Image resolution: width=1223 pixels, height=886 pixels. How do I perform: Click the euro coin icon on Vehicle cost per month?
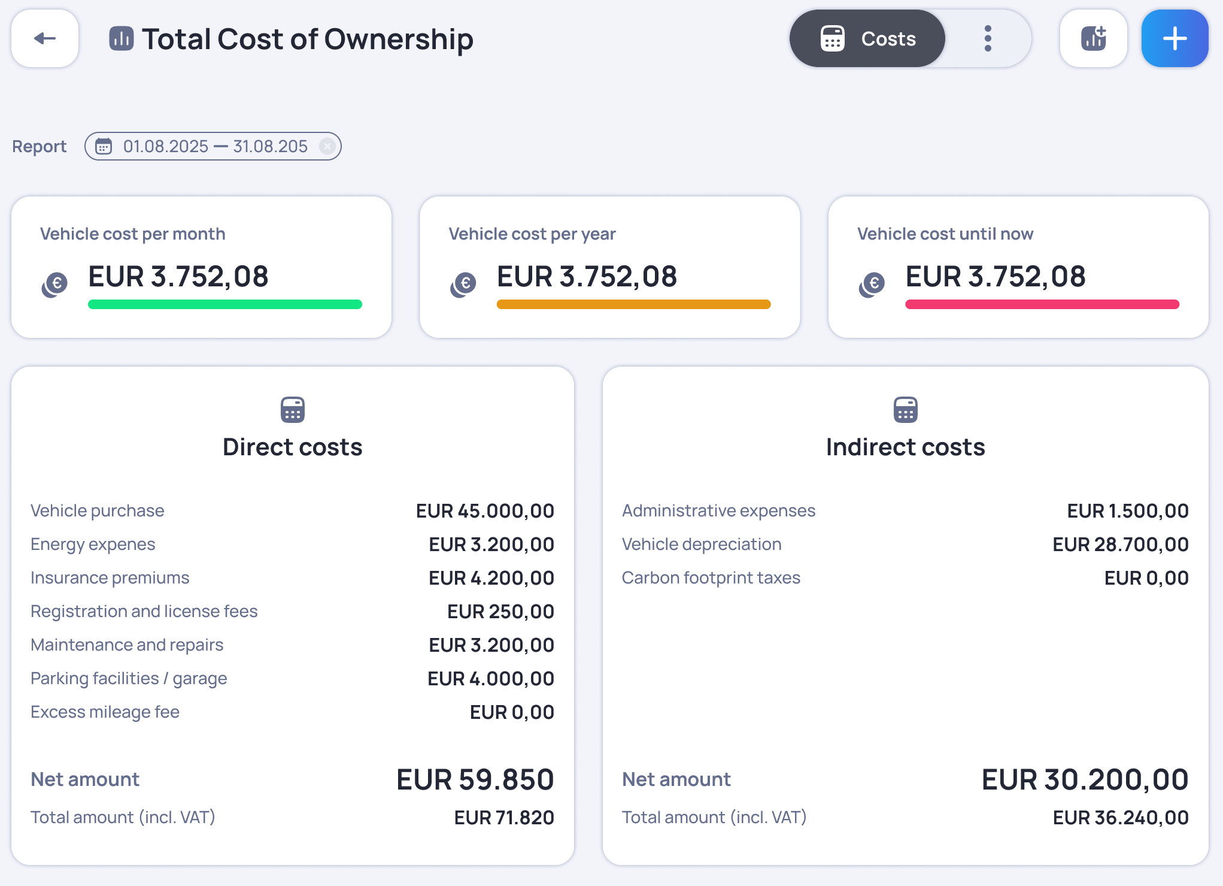coord(55,284)
